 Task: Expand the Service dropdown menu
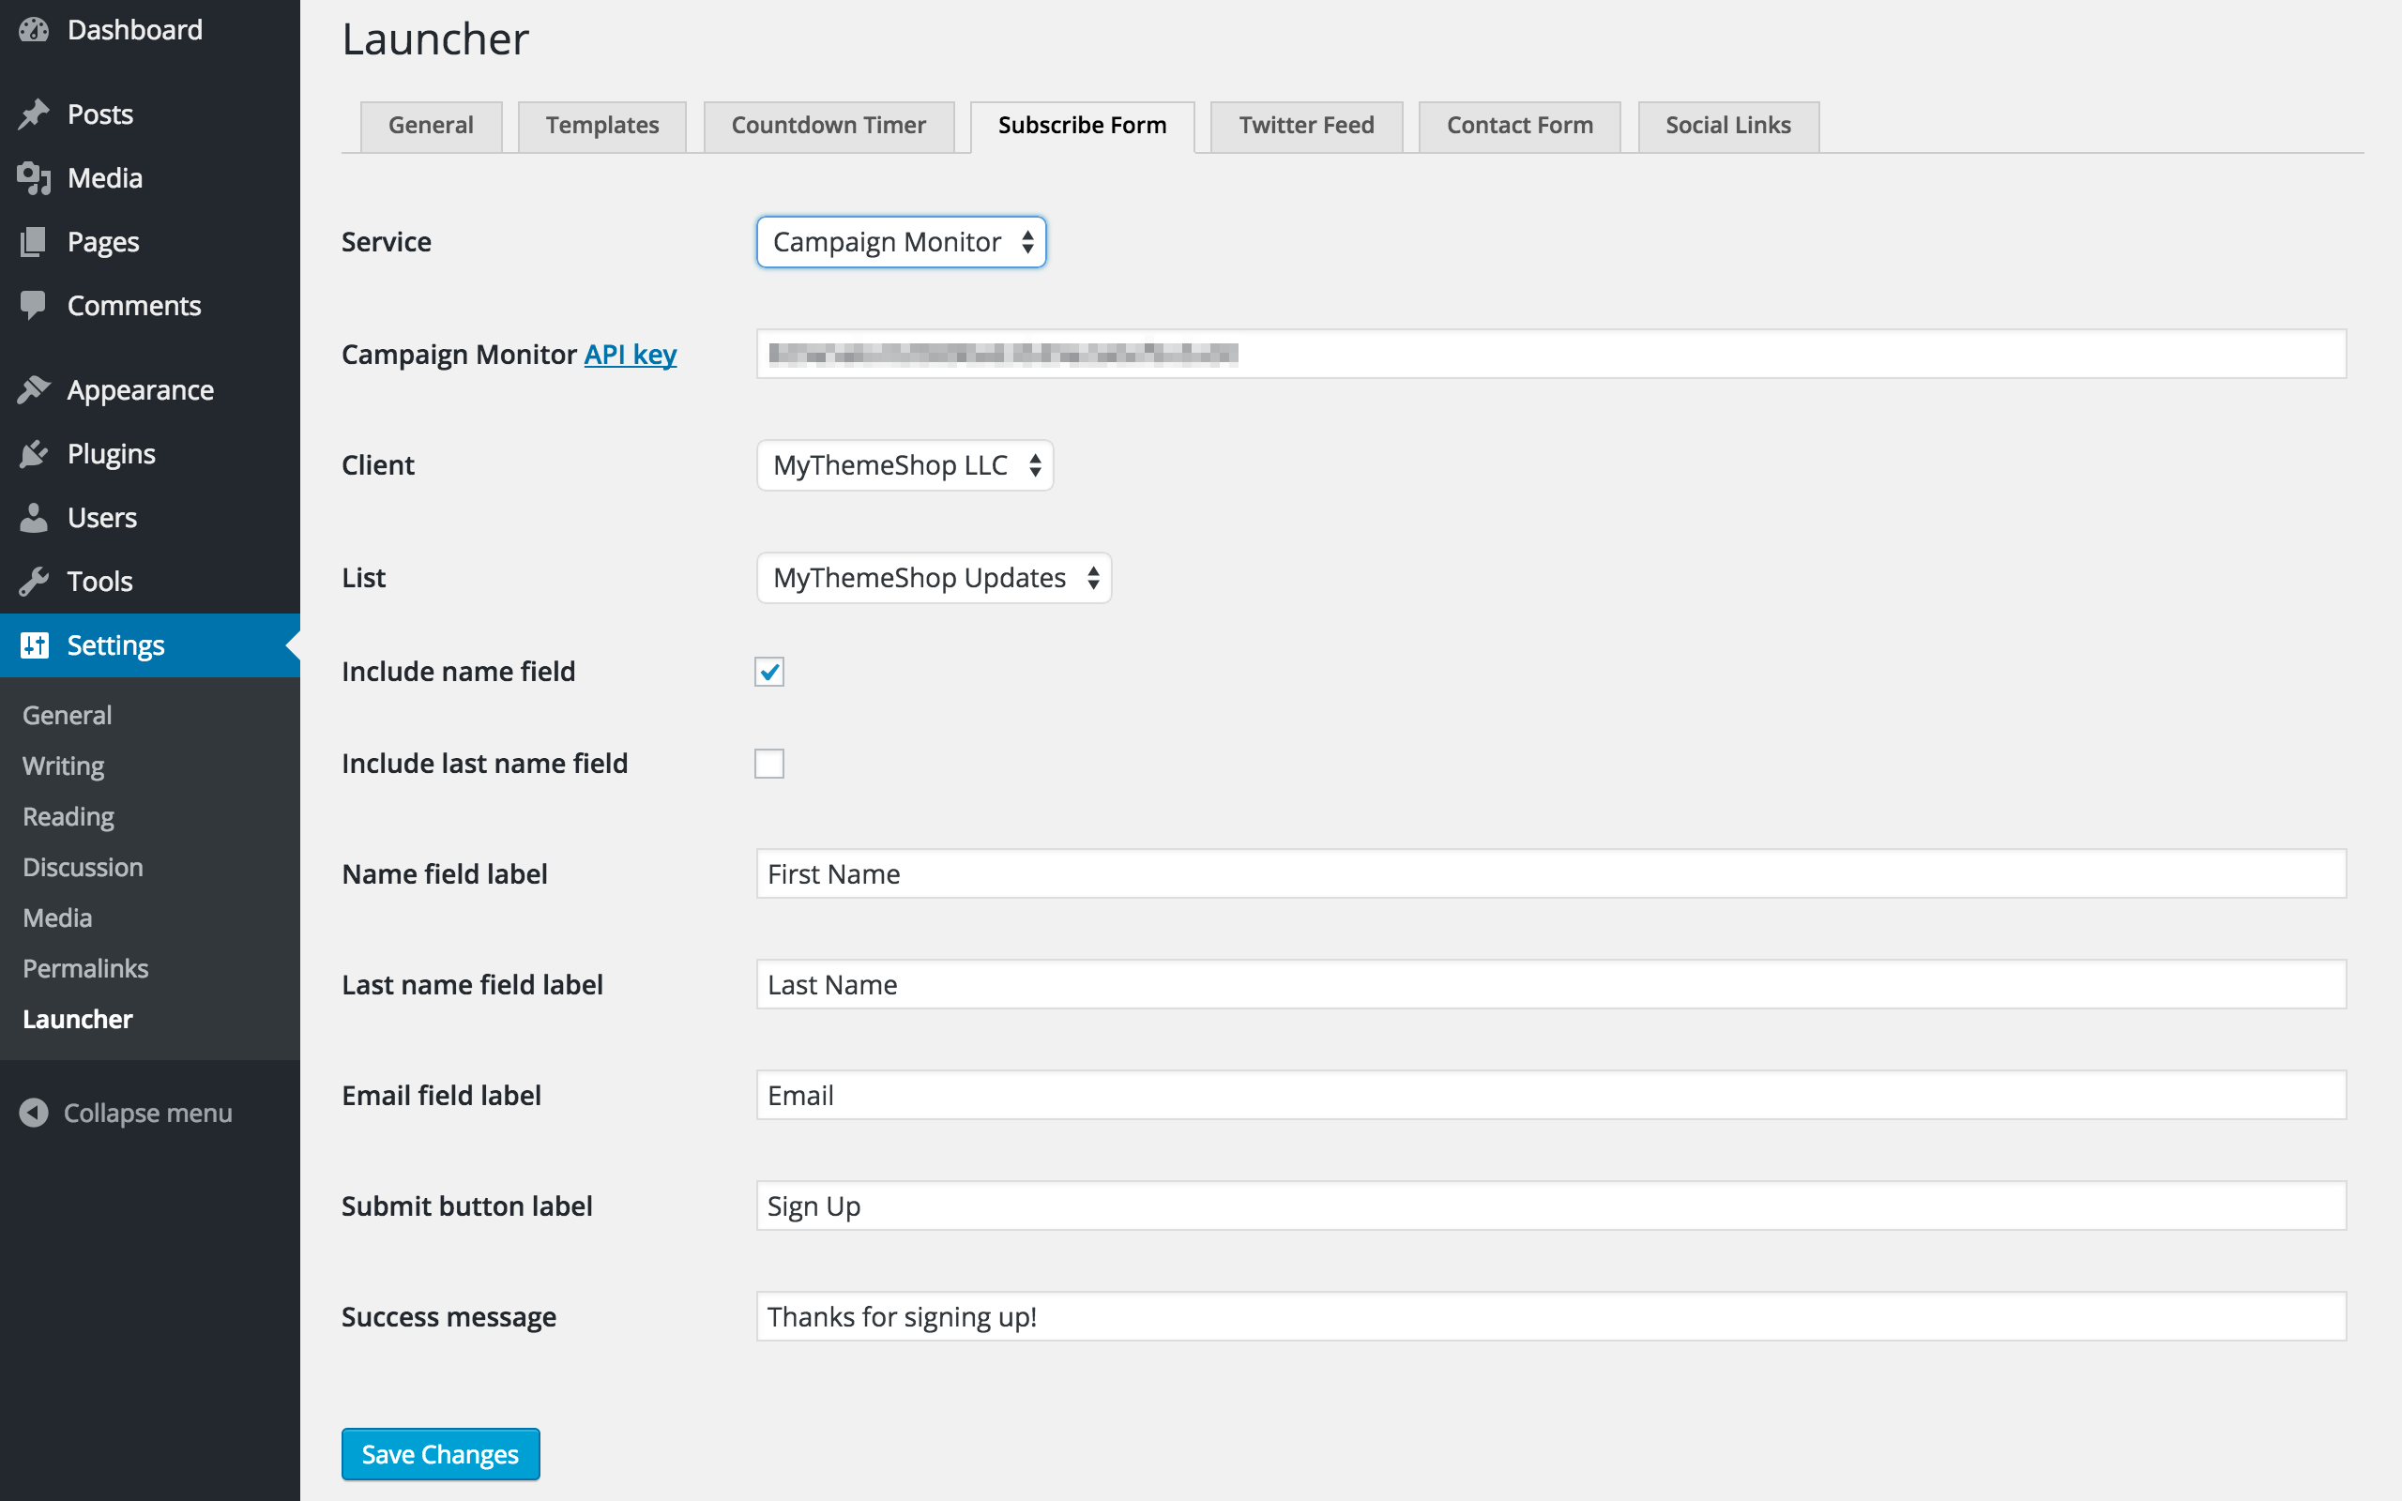click(x=899, y=240)
